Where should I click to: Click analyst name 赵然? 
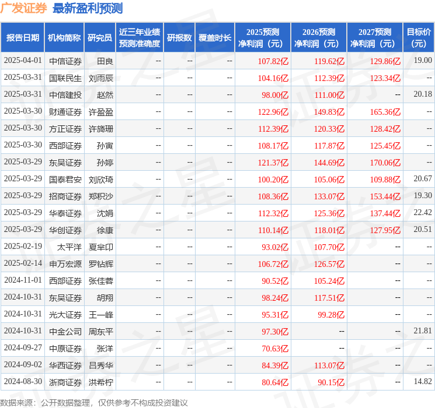(105, 95)
